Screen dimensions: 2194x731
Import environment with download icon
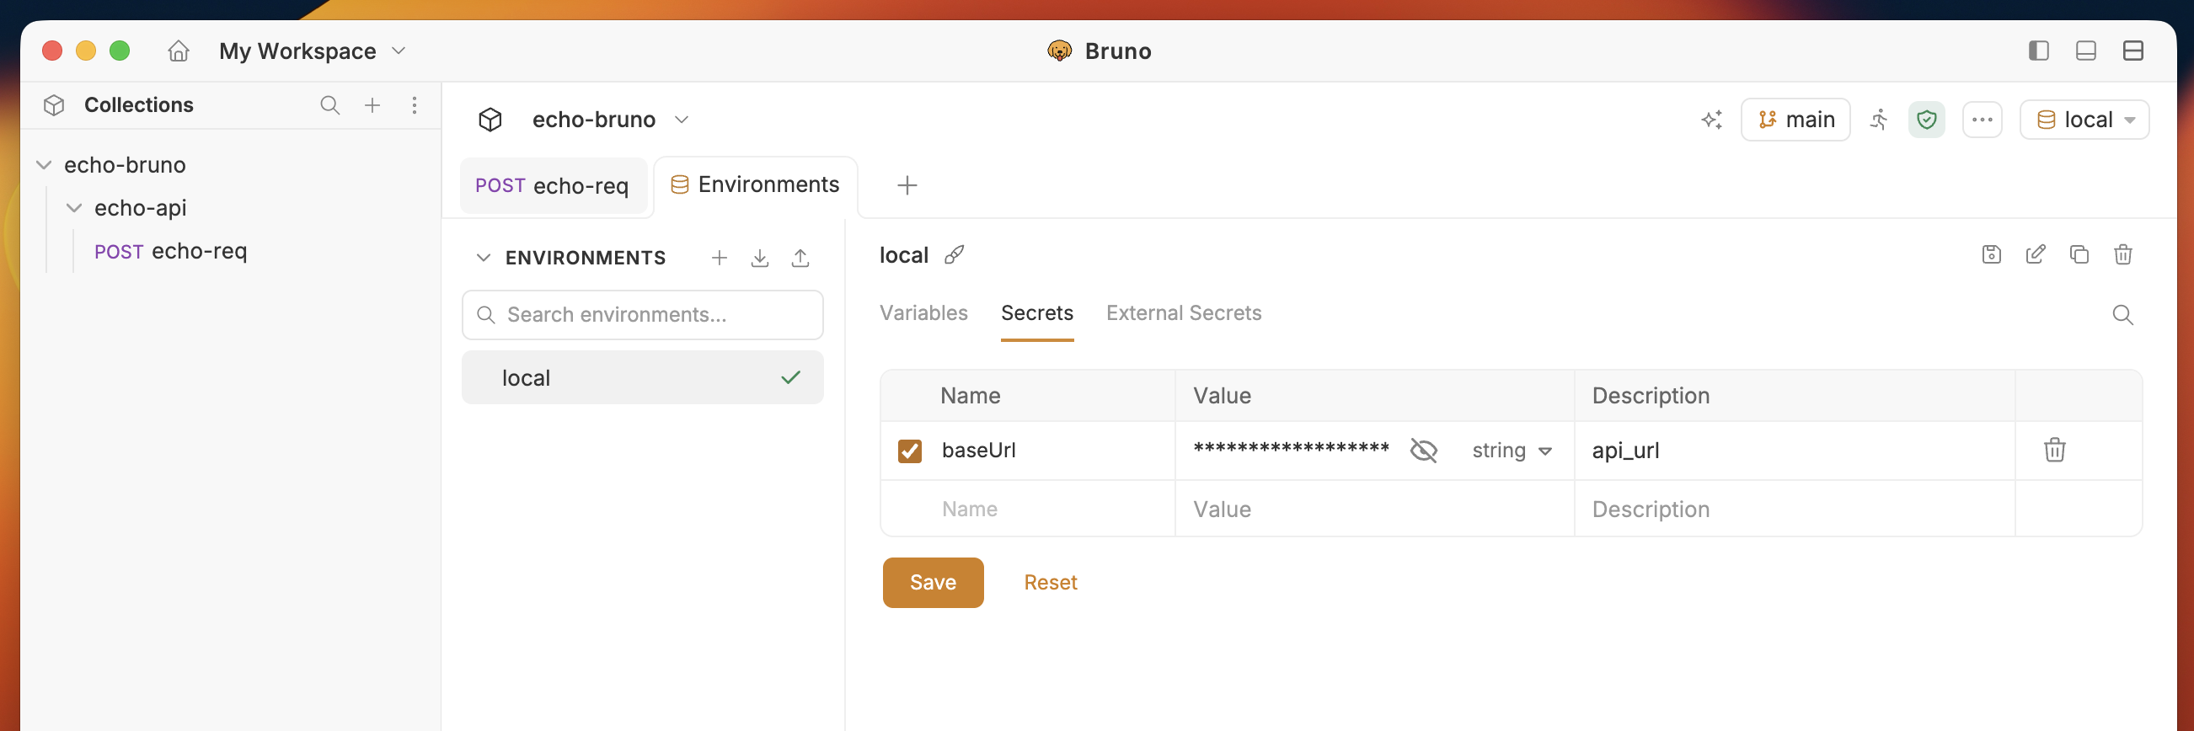point(760,258)
